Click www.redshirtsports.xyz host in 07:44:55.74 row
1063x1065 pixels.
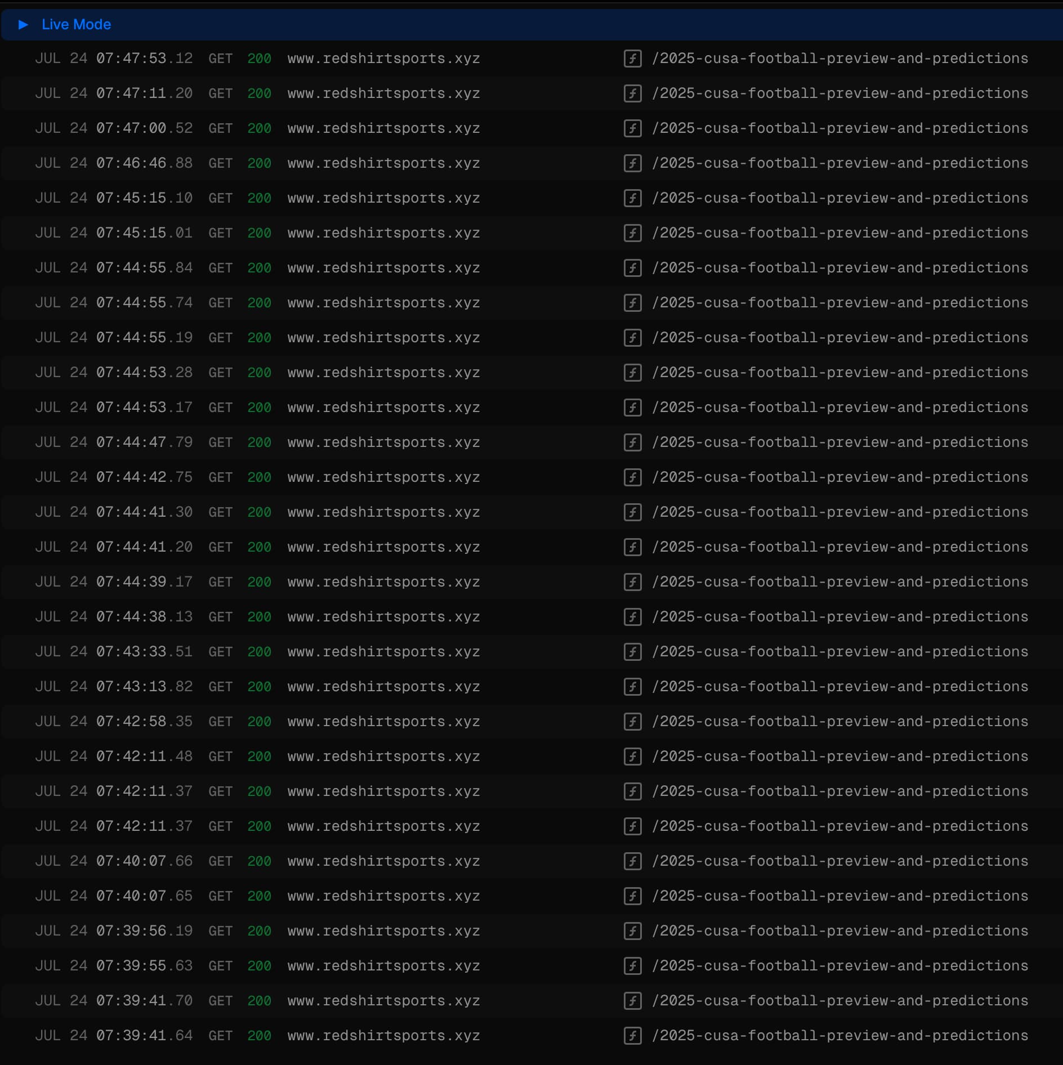point(383,303)
